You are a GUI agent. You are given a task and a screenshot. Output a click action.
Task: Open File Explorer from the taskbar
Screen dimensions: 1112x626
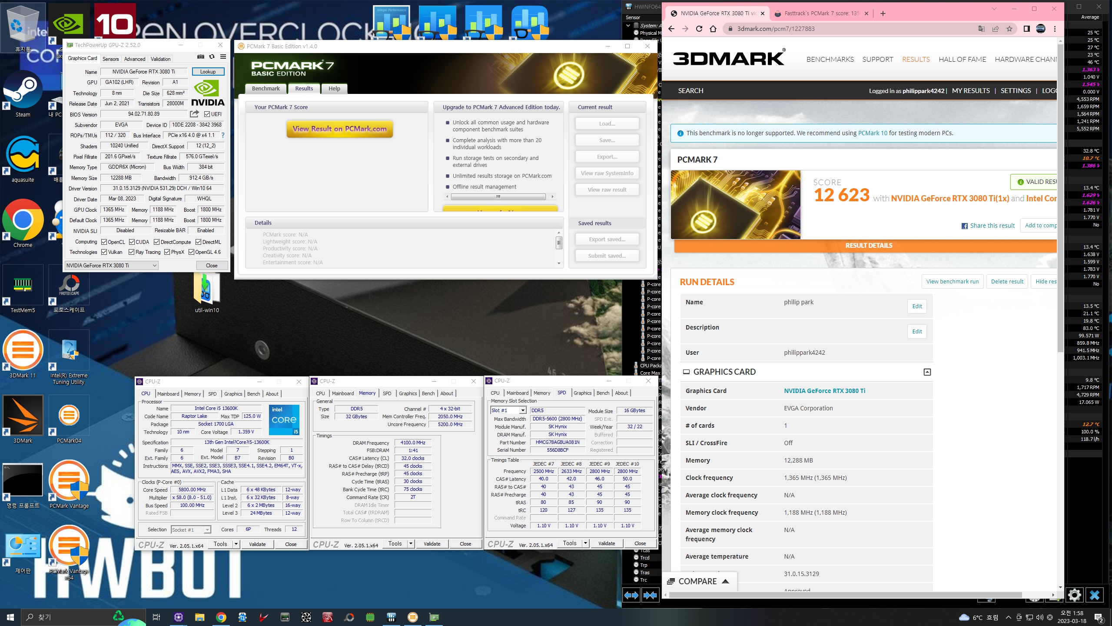tap(199, 617)
